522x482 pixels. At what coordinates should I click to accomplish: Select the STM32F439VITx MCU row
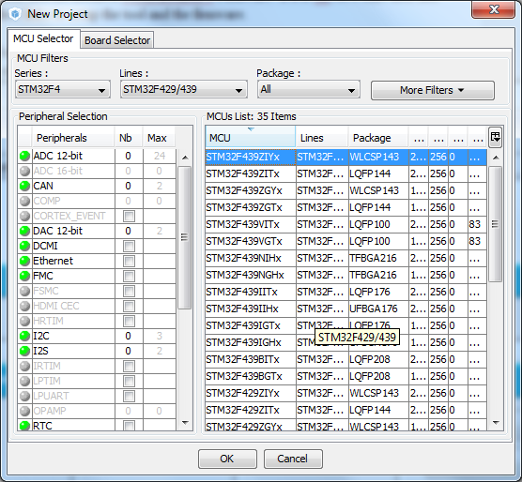(345, 224)
